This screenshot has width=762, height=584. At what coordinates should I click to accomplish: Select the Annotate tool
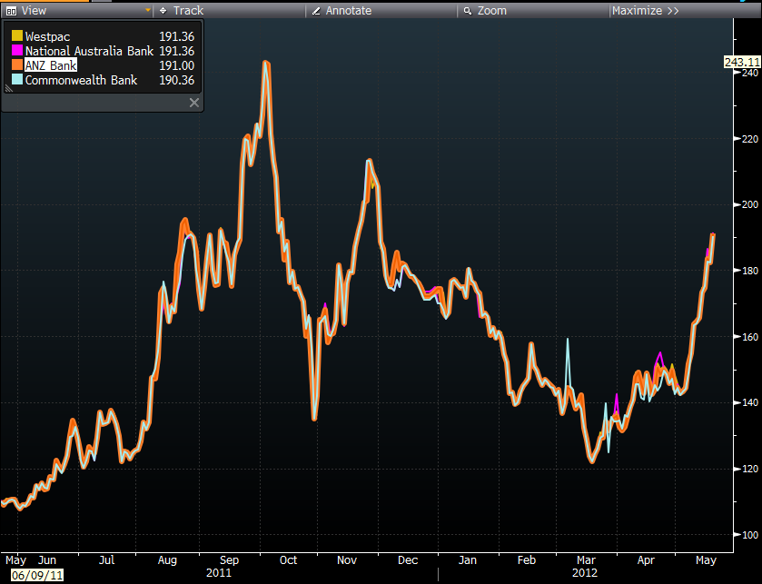(348, 10)
